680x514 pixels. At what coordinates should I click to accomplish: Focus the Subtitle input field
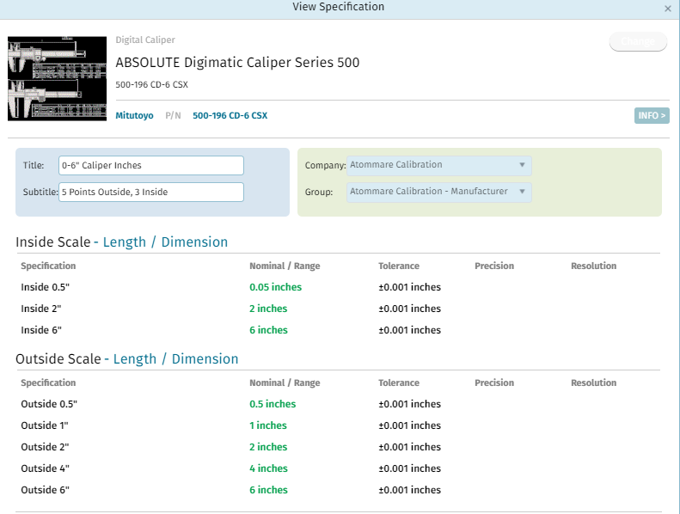[151, 192]
